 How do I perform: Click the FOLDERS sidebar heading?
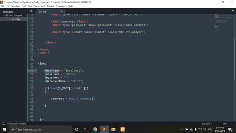[8, 12]
